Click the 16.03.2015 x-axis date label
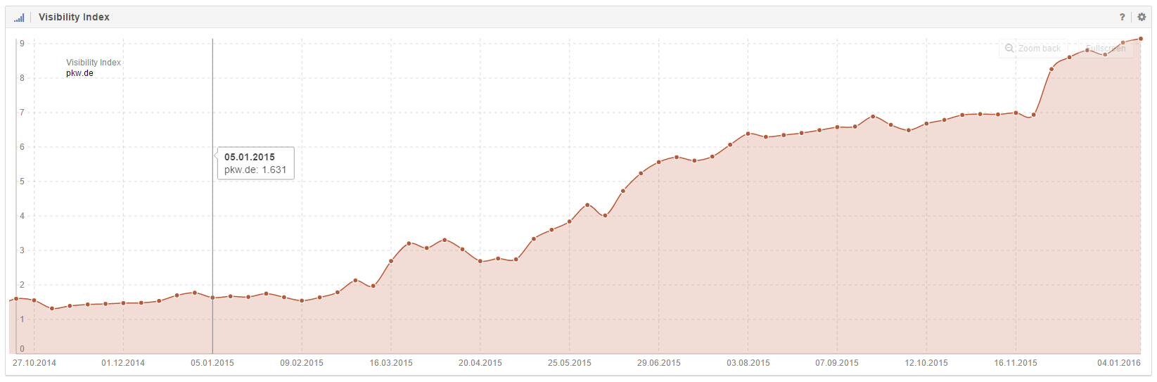 [x=391, y=363]
